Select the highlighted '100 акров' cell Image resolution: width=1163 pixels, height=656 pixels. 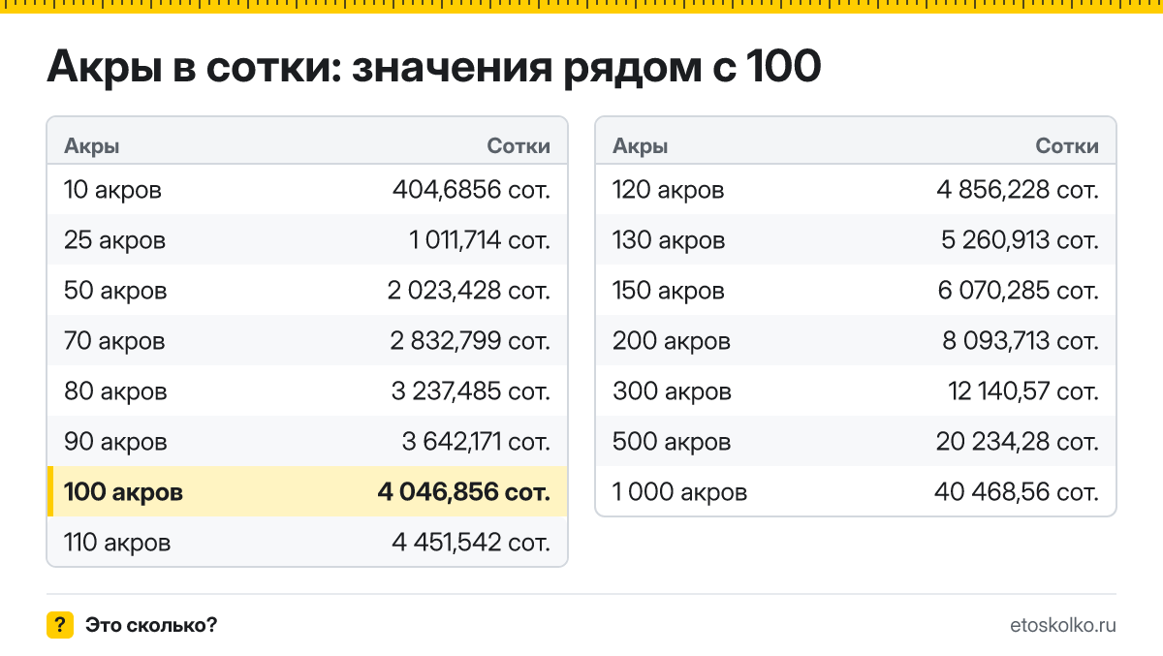point(123,491)
